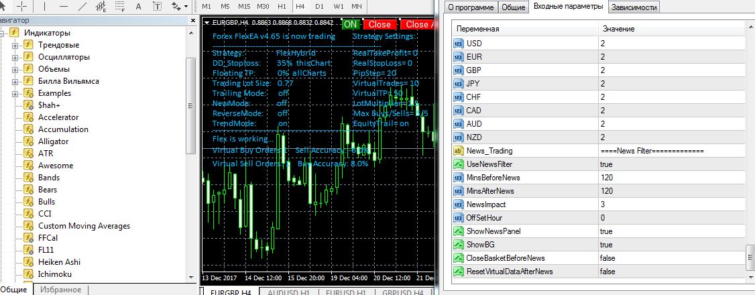Expand the Билла Вильямса folder

(x=15, y=81)
